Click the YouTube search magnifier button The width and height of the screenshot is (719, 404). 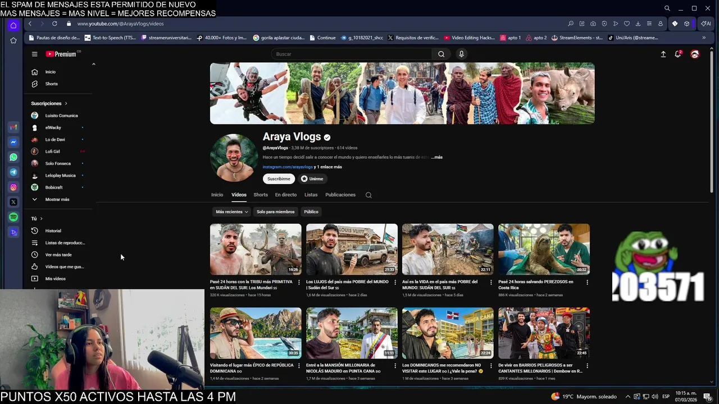point(441,54)
